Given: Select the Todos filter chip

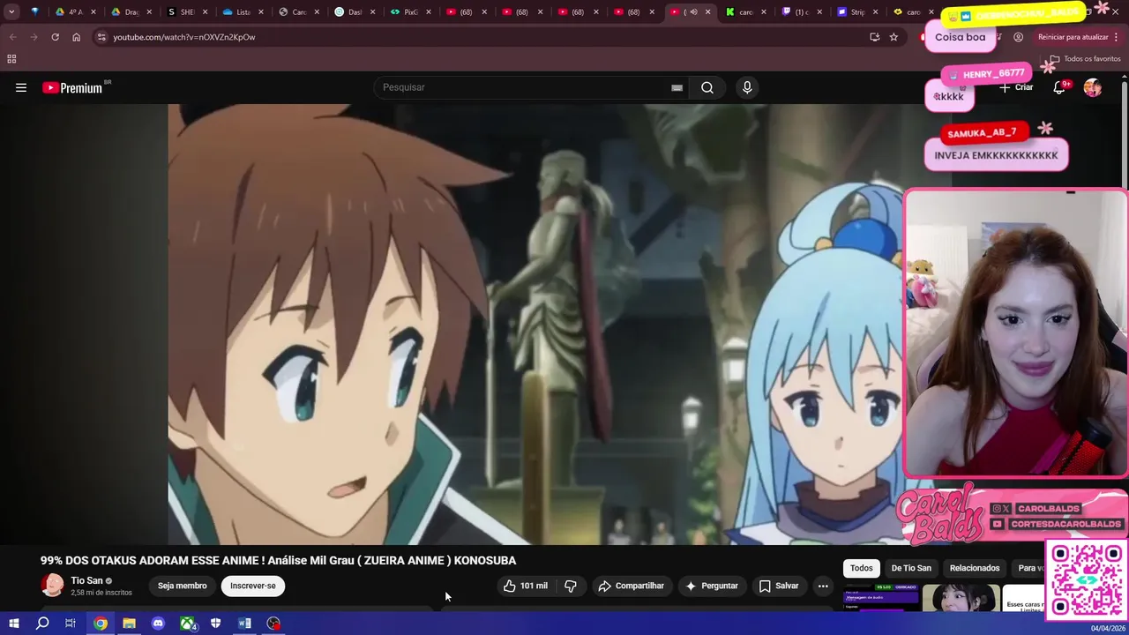Looking at the screenshot, I should (x=862, y=568).
